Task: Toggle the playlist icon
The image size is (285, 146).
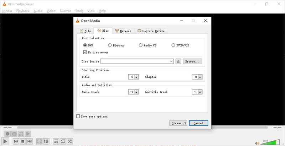Action: point(56,141)
